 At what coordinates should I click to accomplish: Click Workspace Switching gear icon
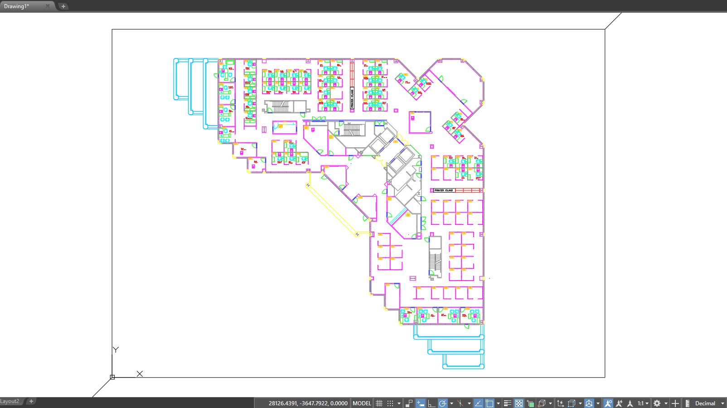[657, 403]
